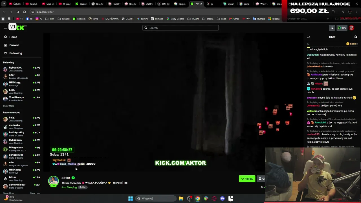
Task: Open the Kick drops inventory icon
Action: tap(332, 28)
